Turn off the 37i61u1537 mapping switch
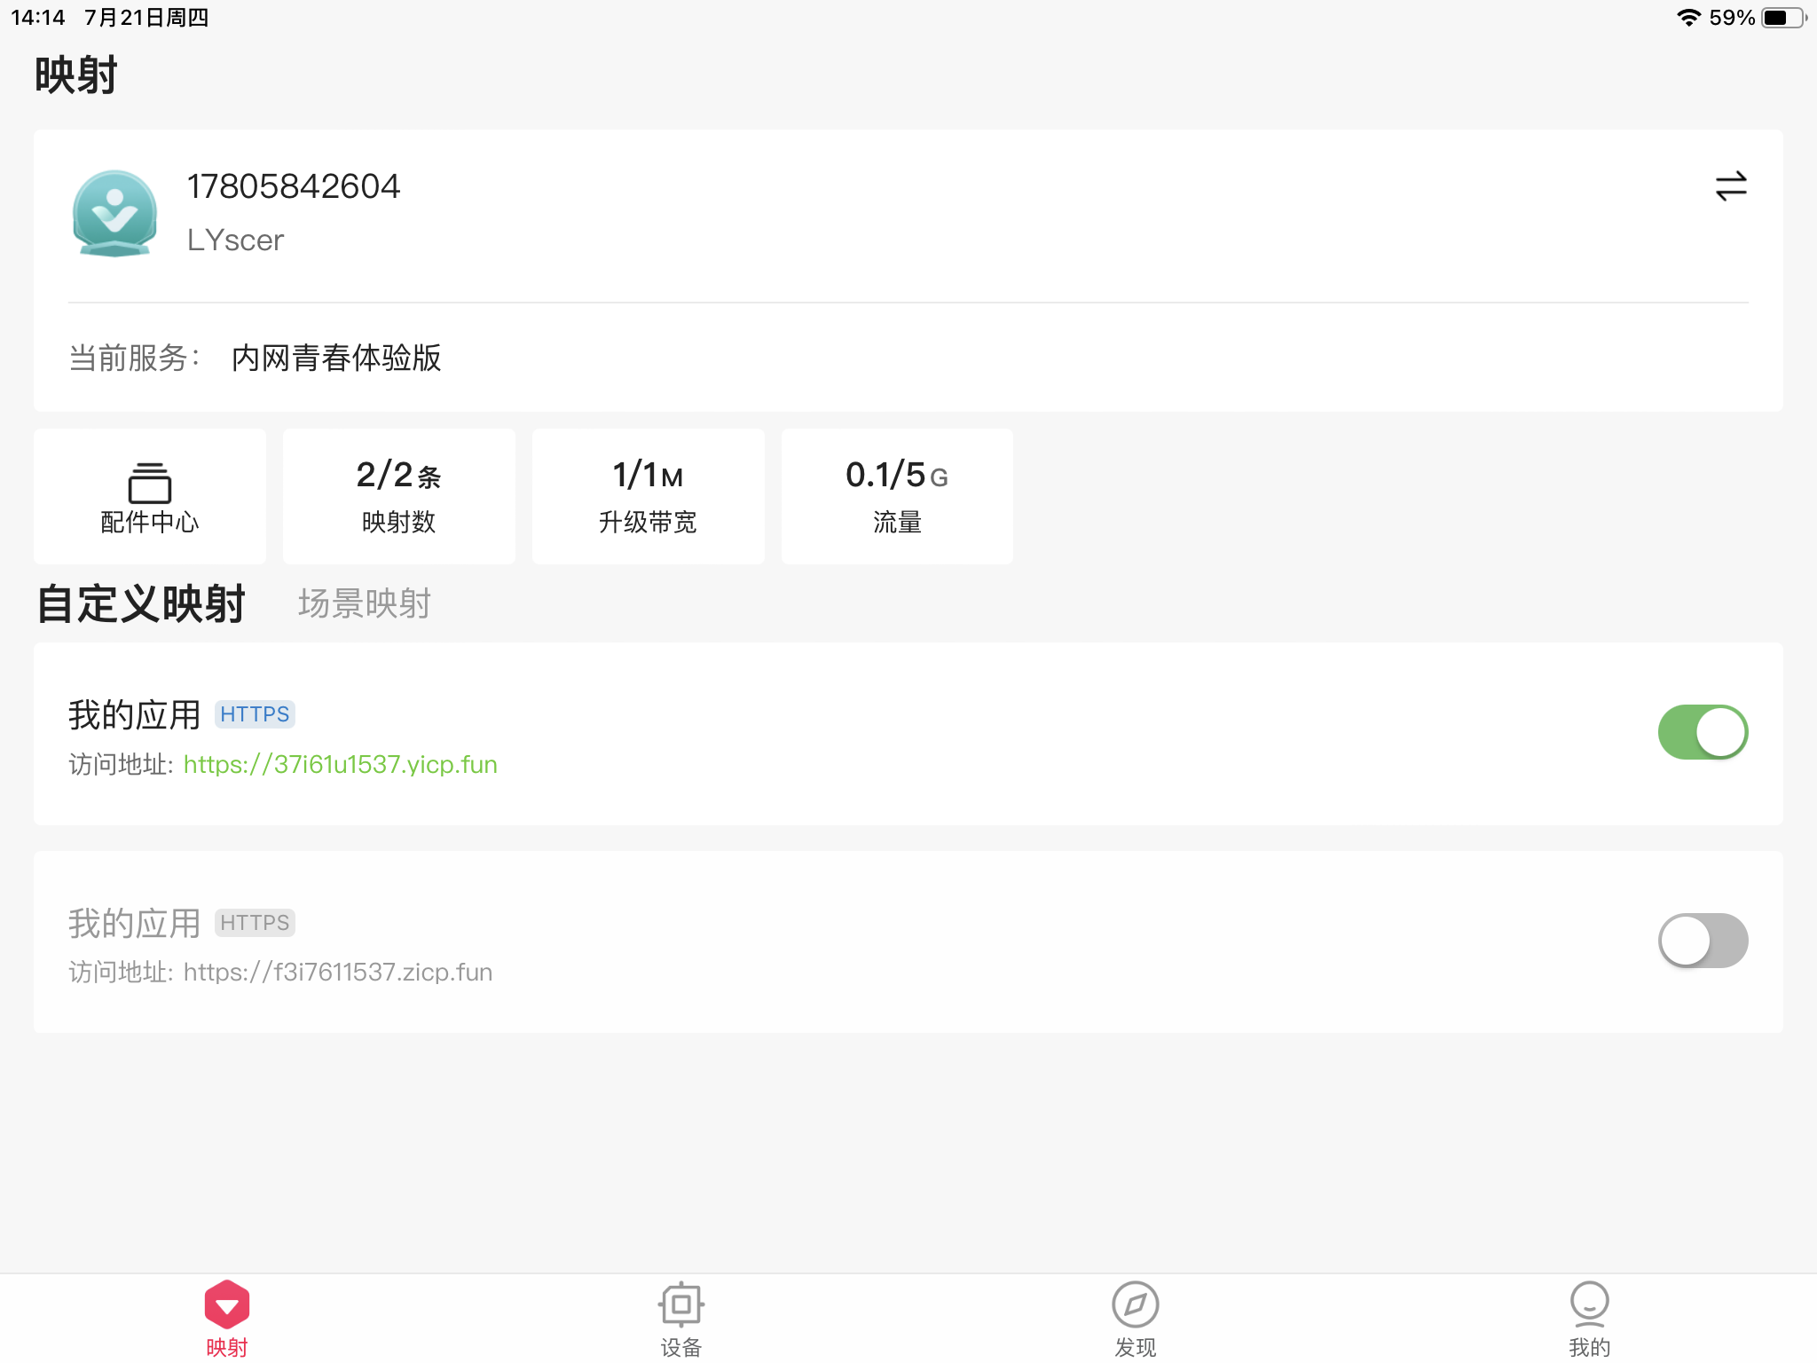 [1703, 733]
